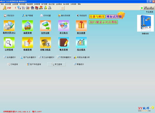Screen dimensions: 155x113
Task: Open the 流程管理 module icon
Action: click(28, 26)
